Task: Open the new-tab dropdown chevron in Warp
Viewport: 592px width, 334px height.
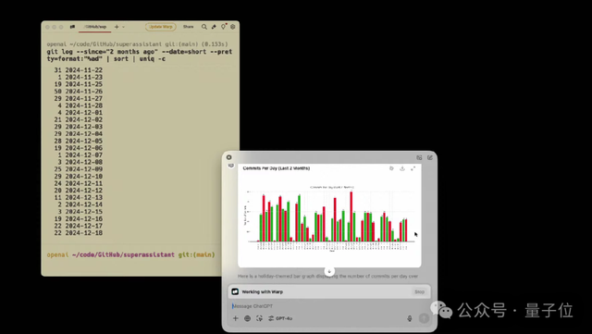Action: 123,27
